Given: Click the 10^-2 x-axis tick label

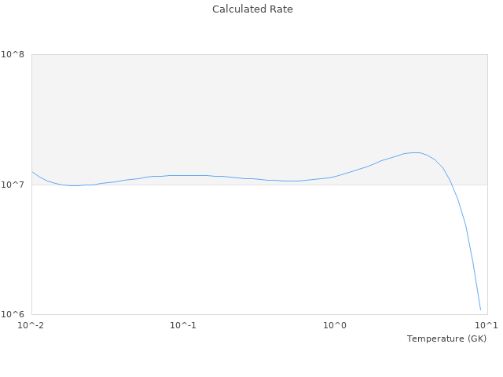Looking at the screenshot, I should coord(31,325).
